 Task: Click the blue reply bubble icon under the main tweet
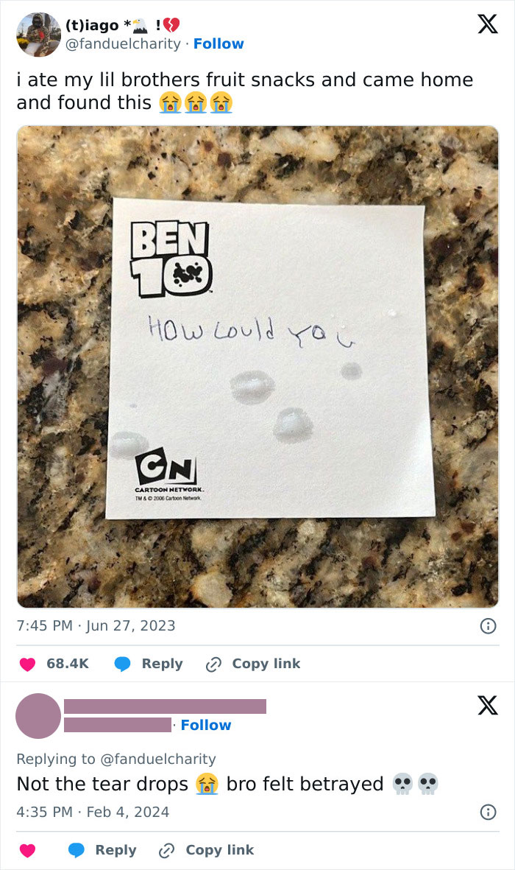click(x=123, y=664)
